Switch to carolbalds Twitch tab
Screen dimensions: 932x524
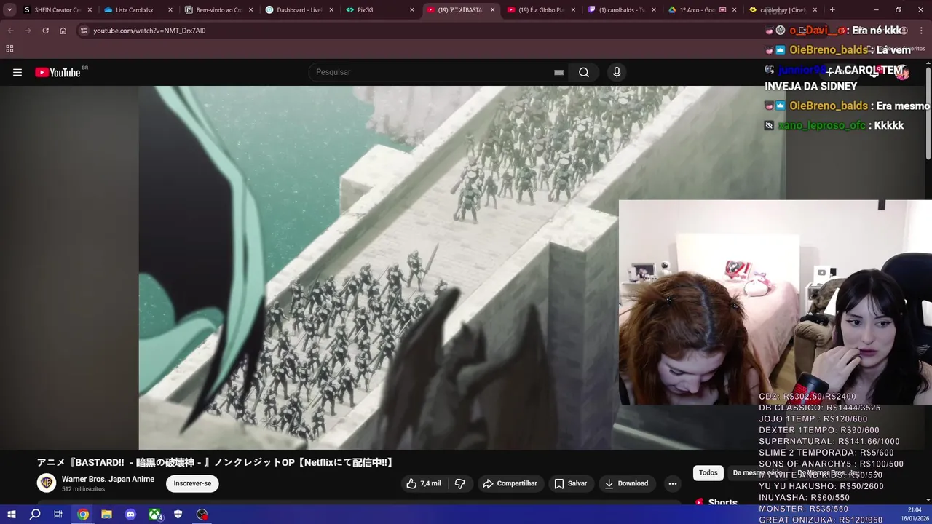(x=622, y=10)
